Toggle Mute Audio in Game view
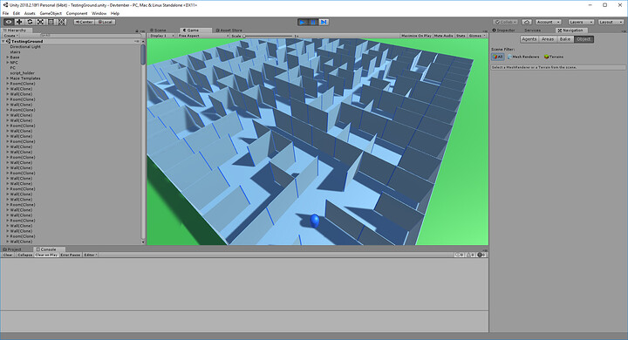Screen dimensions: 628x340 click(x=443, y=36)
